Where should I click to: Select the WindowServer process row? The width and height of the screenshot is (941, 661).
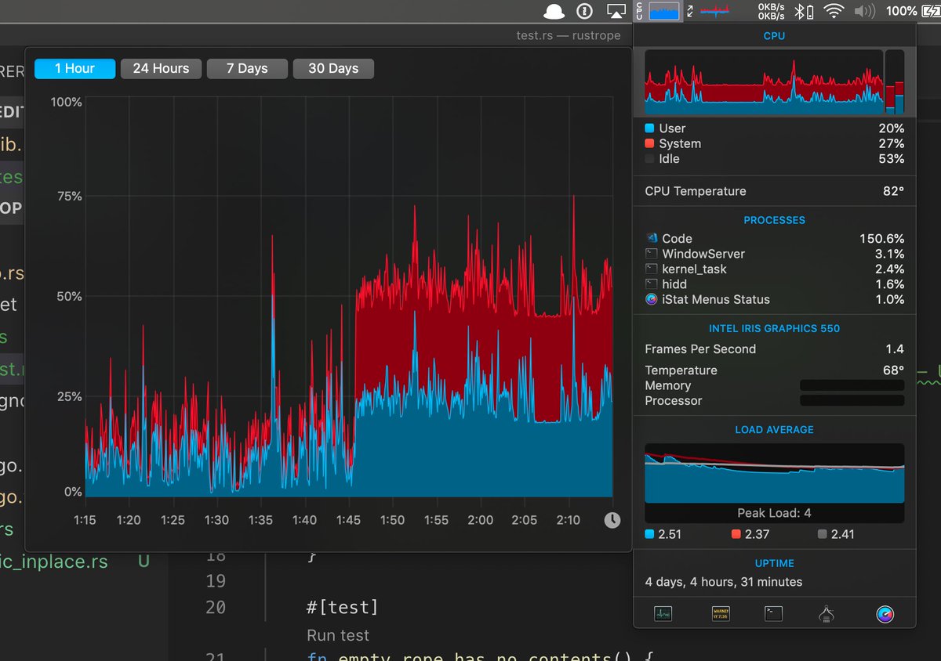point(774,254)
